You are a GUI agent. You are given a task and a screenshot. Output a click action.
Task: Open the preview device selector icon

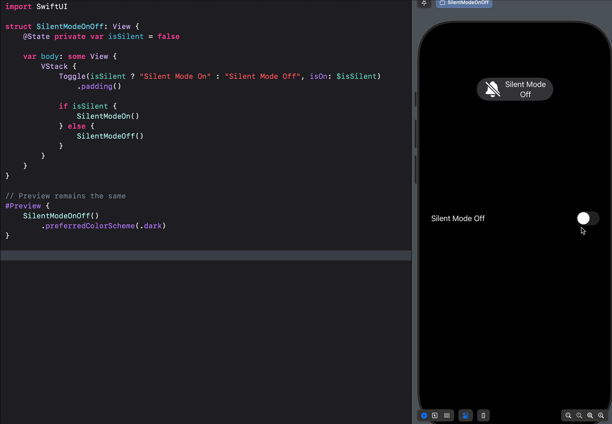483,415
